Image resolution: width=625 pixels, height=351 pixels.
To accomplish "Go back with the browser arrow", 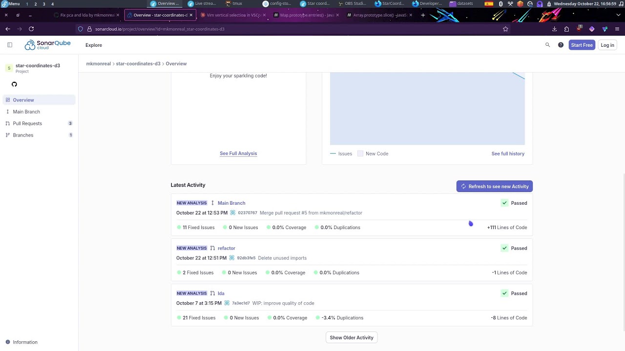I will [8, 29].
